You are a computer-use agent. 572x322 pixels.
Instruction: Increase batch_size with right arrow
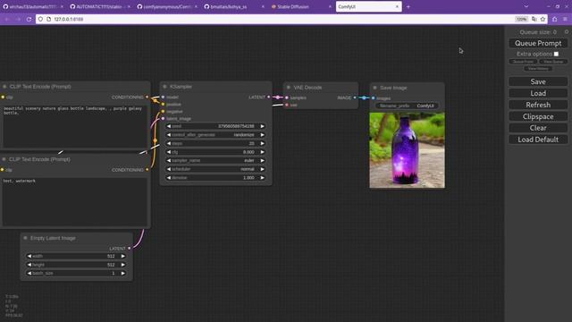coord(123,273)
